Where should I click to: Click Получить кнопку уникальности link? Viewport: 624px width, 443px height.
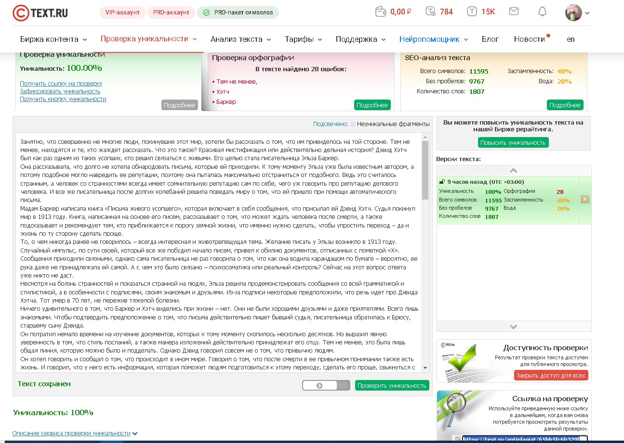pos(63,99)
